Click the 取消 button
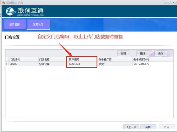 (x=166, y=127)
